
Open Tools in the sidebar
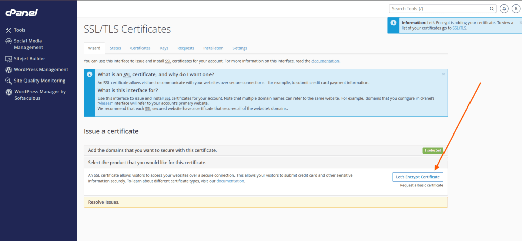click(x=20, y=30)
